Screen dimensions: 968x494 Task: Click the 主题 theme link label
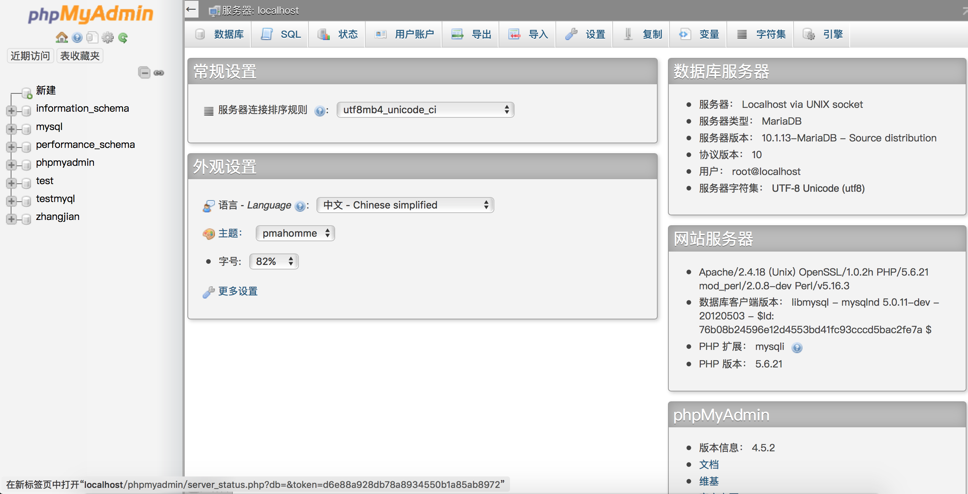tap(228, 233)
